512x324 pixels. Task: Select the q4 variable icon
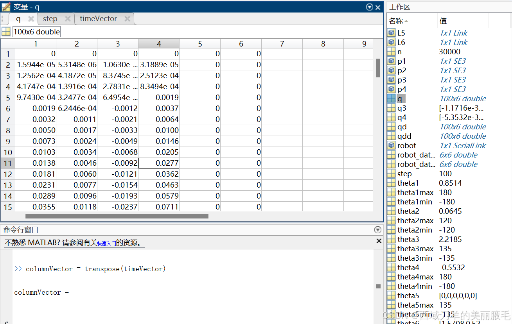391,117
